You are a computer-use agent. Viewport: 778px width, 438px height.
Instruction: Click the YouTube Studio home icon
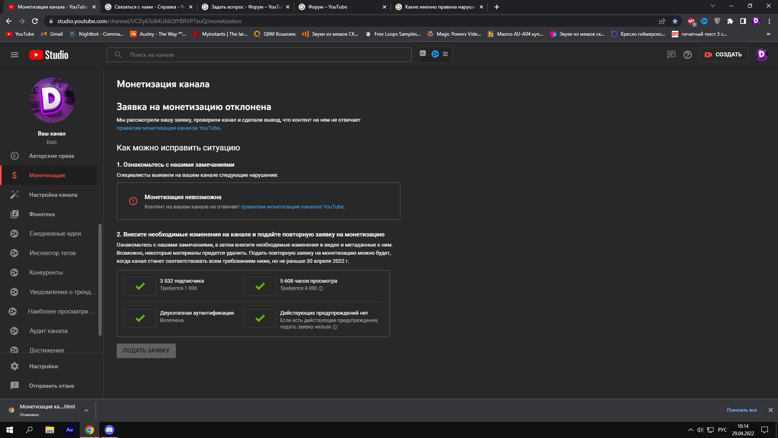click(49, 54)
